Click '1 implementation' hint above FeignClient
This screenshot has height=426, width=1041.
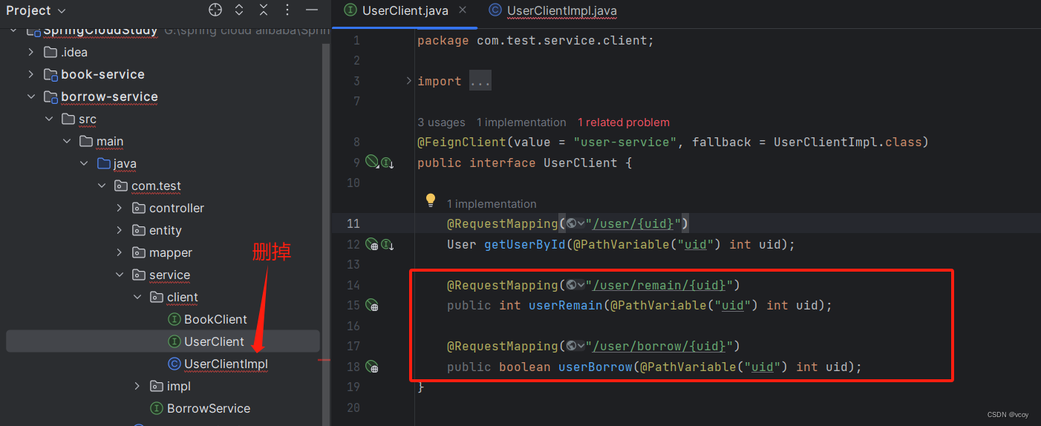pyautogui.click(x=521, y=122)
